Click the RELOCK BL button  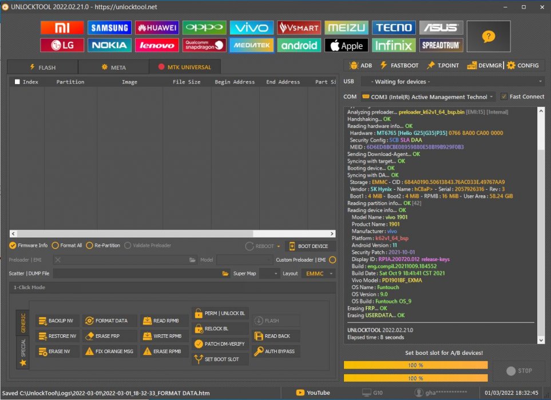tap(220, 329)
